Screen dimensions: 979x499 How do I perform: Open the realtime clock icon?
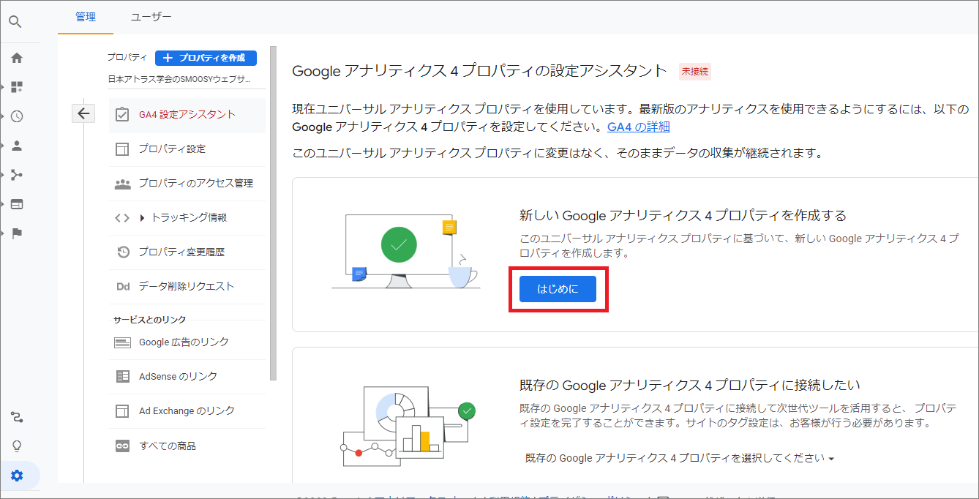(17, 116)
